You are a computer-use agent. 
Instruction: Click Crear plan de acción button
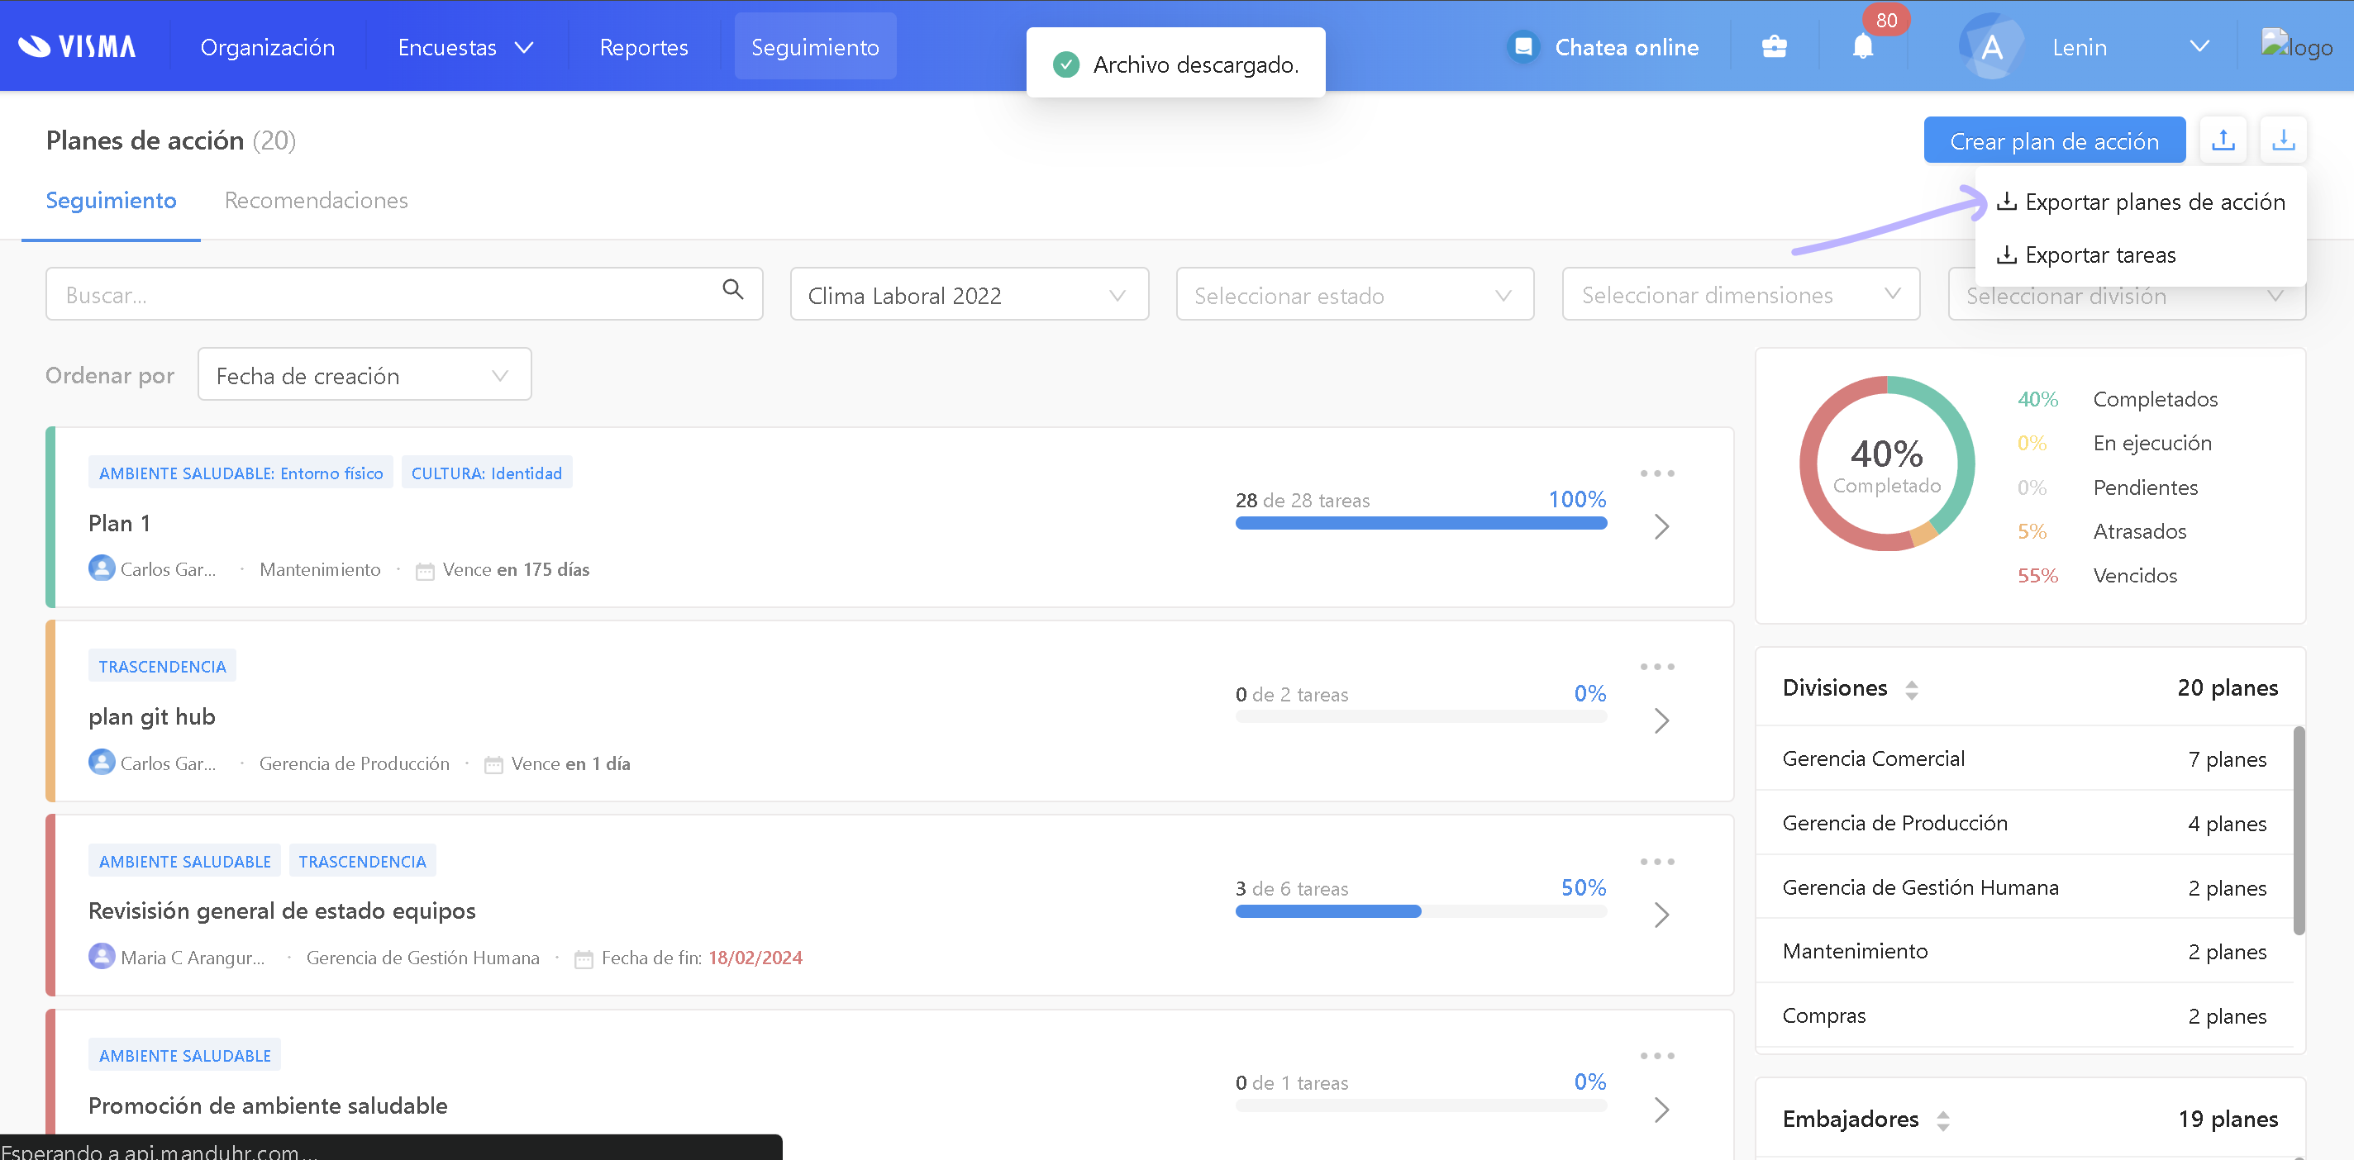(x=2053, y=140)
